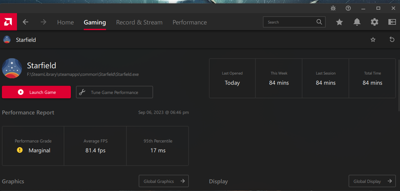400x191 pixels.
Task: Click the Graphics section heading
Action: click(x=13, y=181)
